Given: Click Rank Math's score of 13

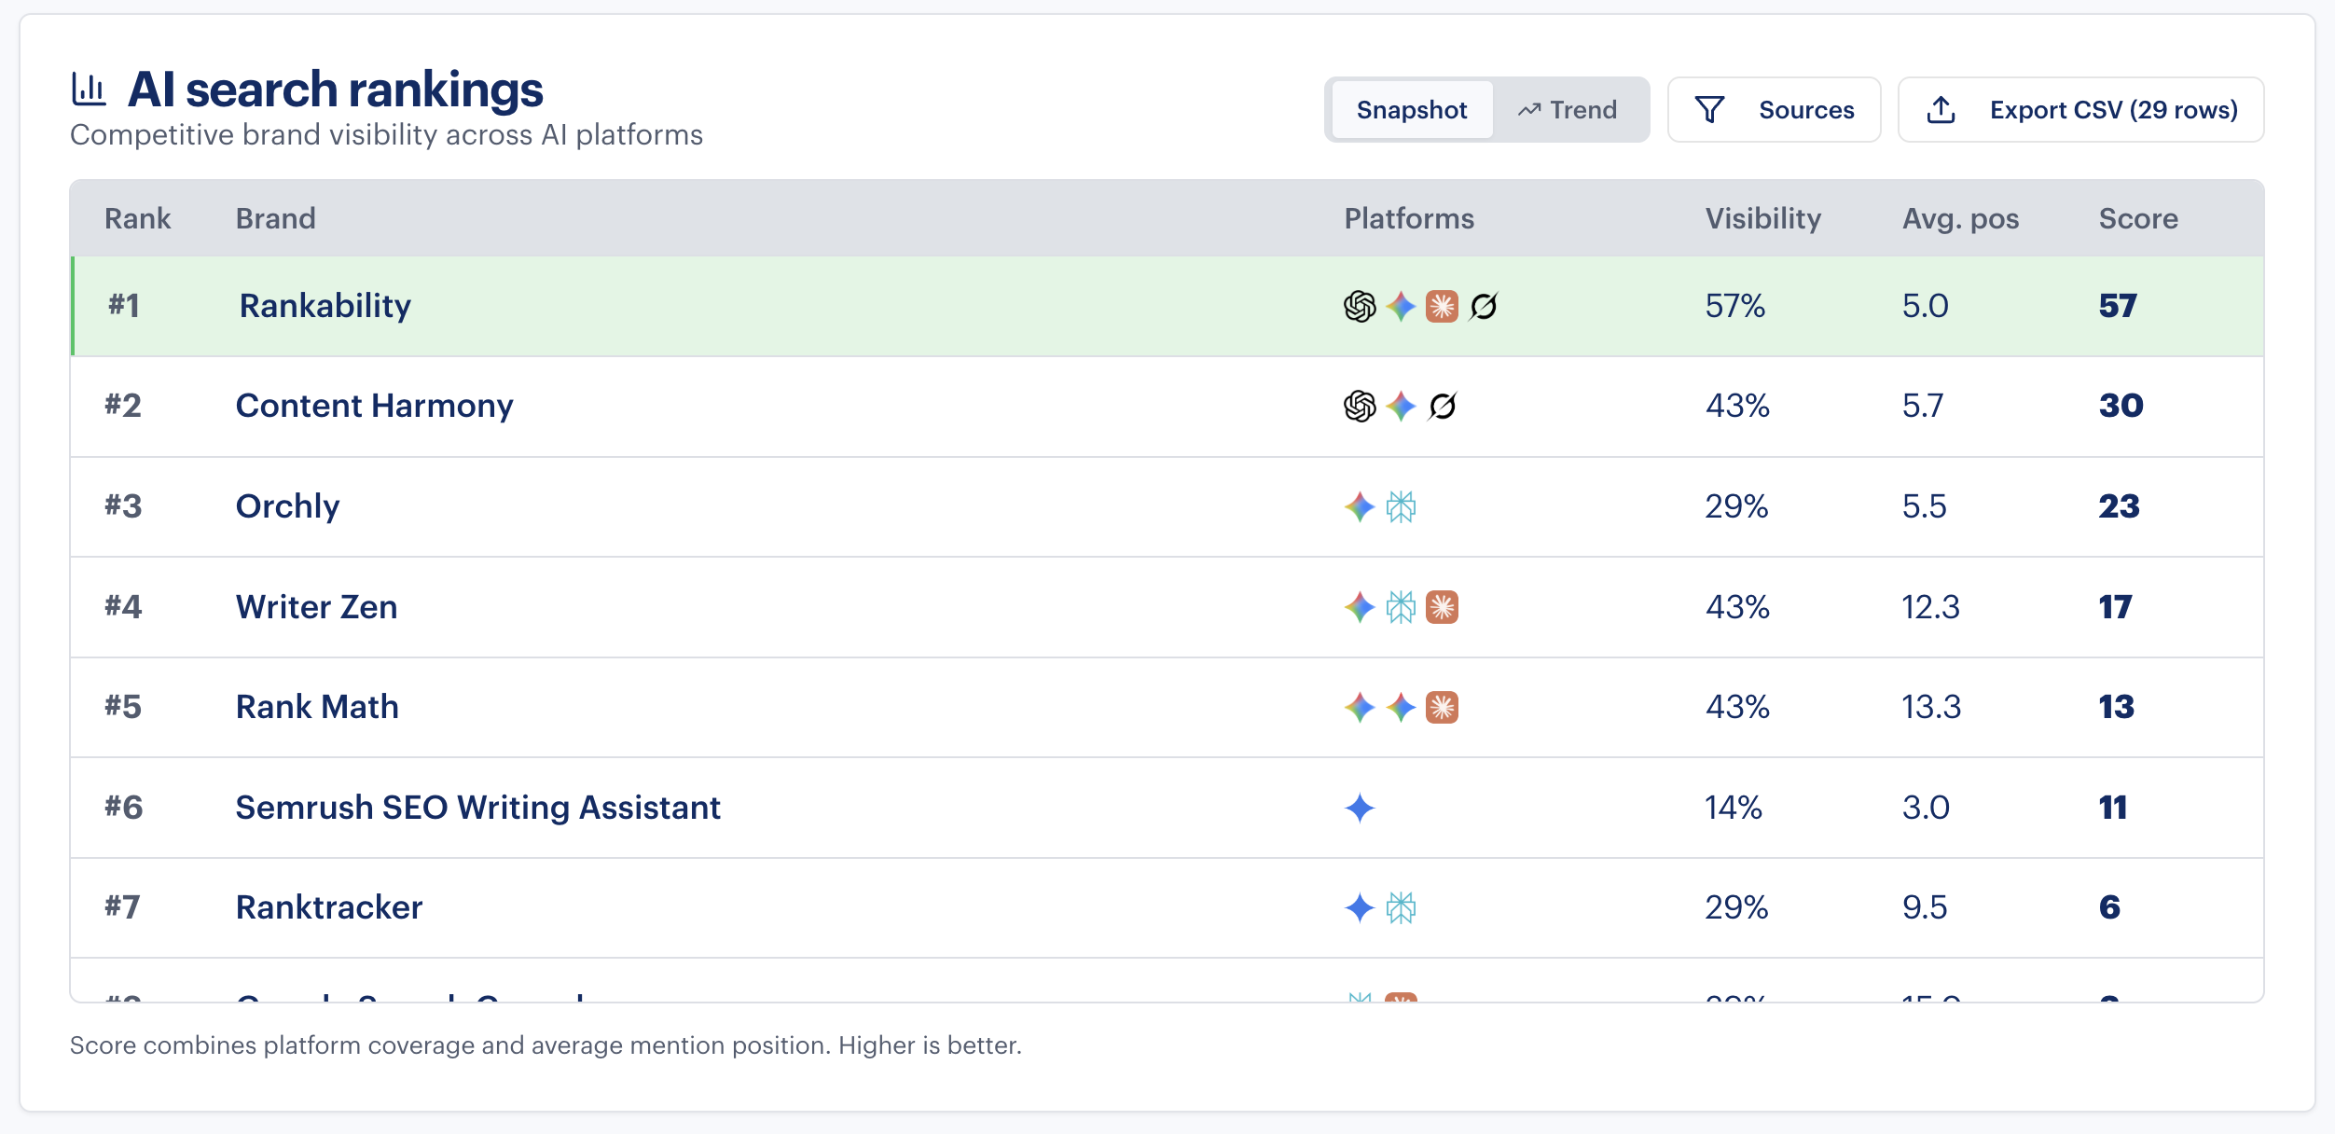Looking at the screenshot, I should click(x=2116, y=707).
